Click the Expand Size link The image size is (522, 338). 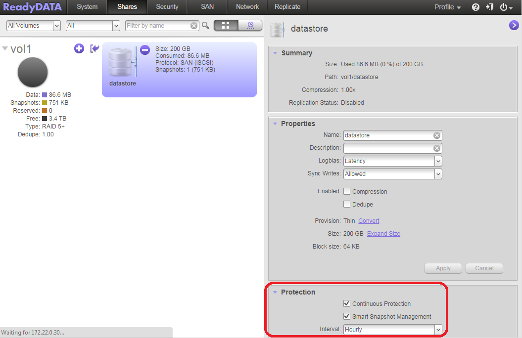(383, 233)
